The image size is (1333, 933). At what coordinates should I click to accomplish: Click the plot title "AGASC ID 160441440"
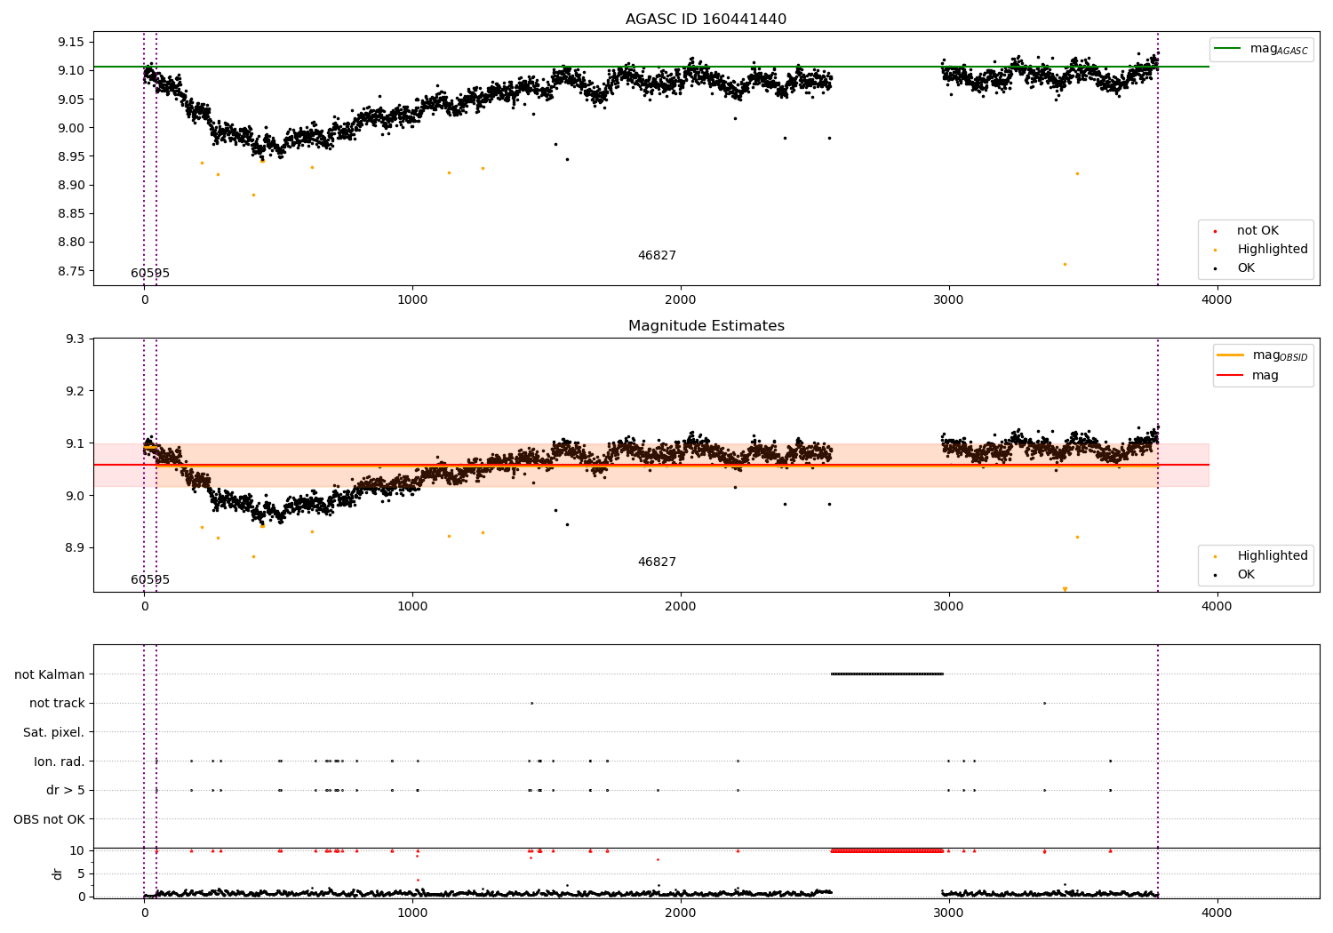coord(706,20)
